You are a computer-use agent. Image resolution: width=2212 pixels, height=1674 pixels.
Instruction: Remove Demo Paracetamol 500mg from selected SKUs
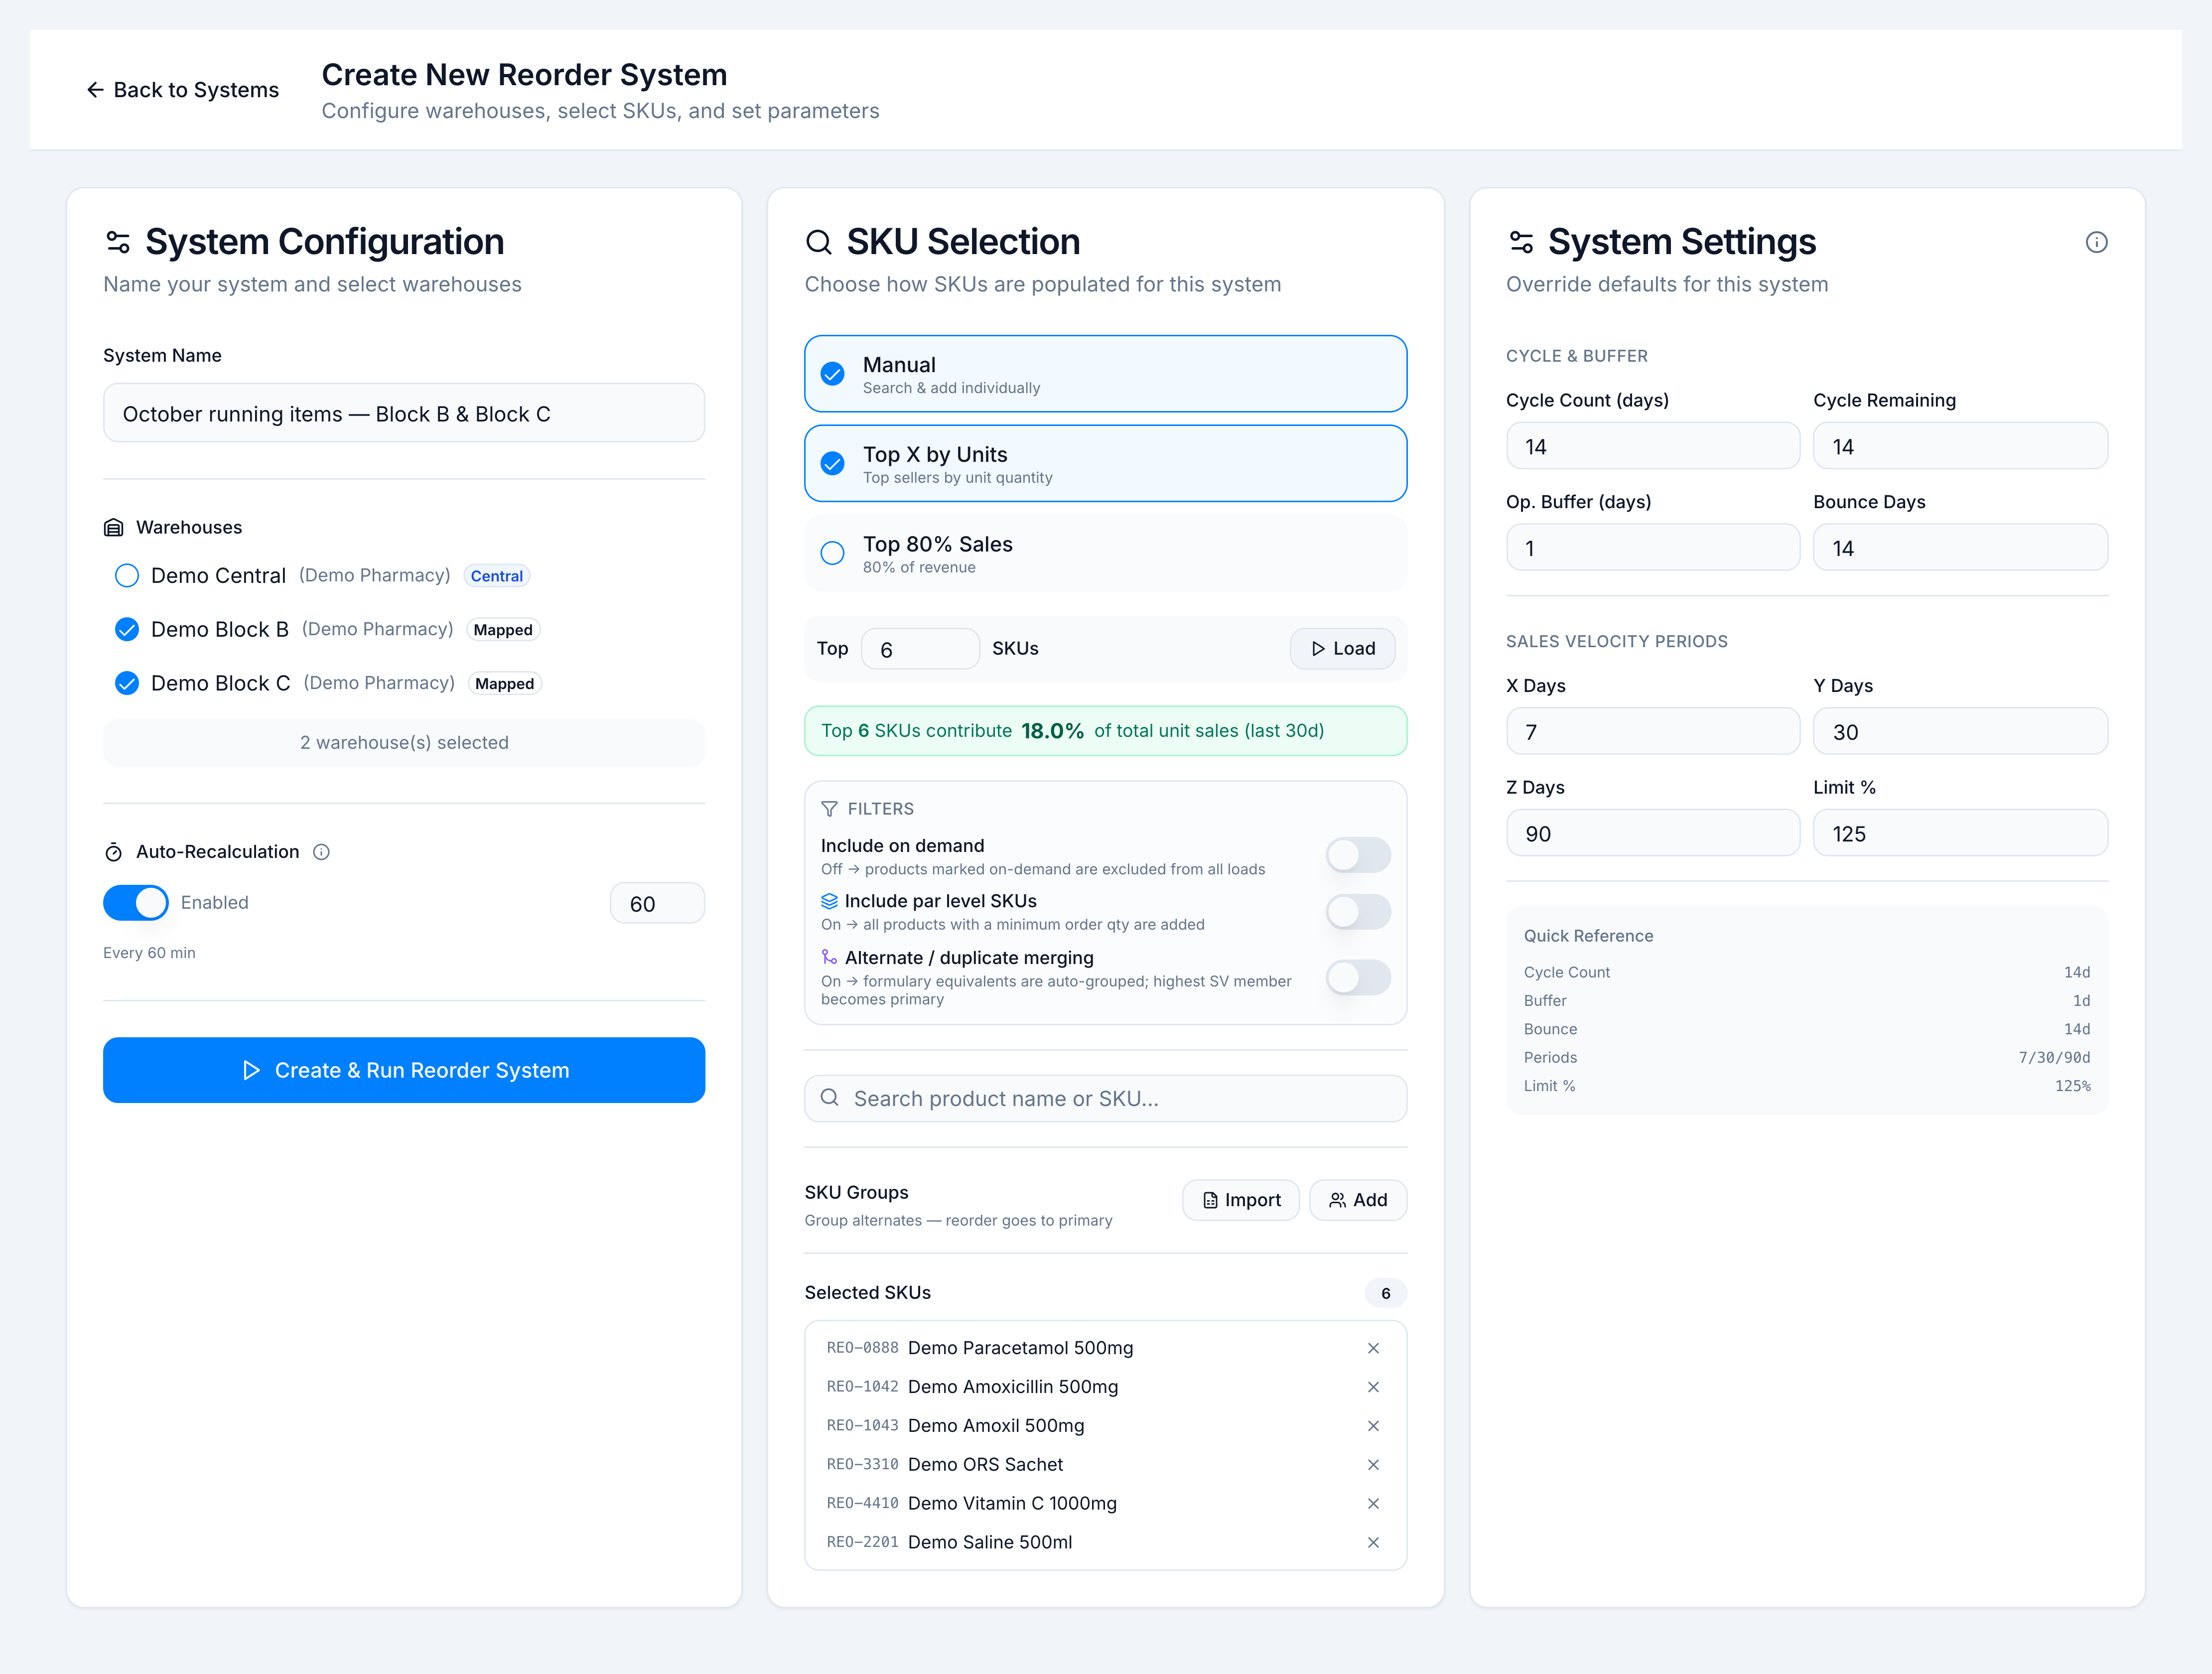[x=1373, y=1348]
